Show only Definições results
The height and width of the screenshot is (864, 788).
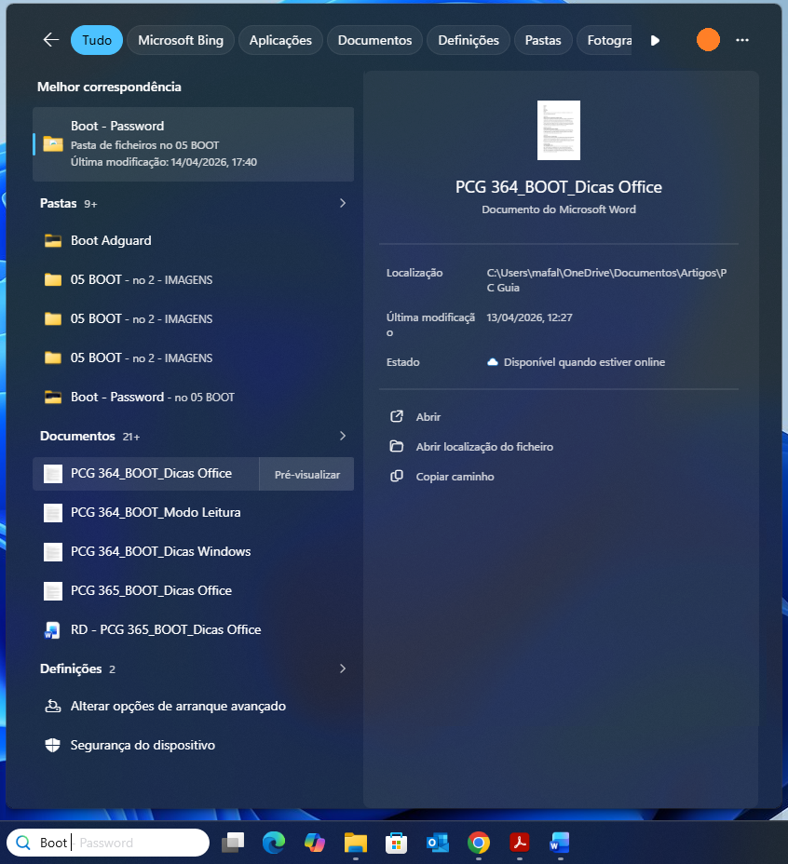click(x=469, y=40)
